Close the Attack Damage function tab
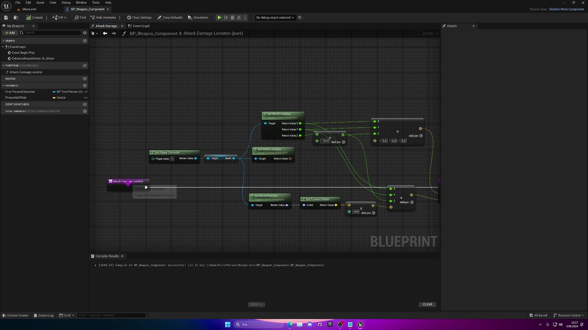The image size is (588, 330). pos(122,26)
